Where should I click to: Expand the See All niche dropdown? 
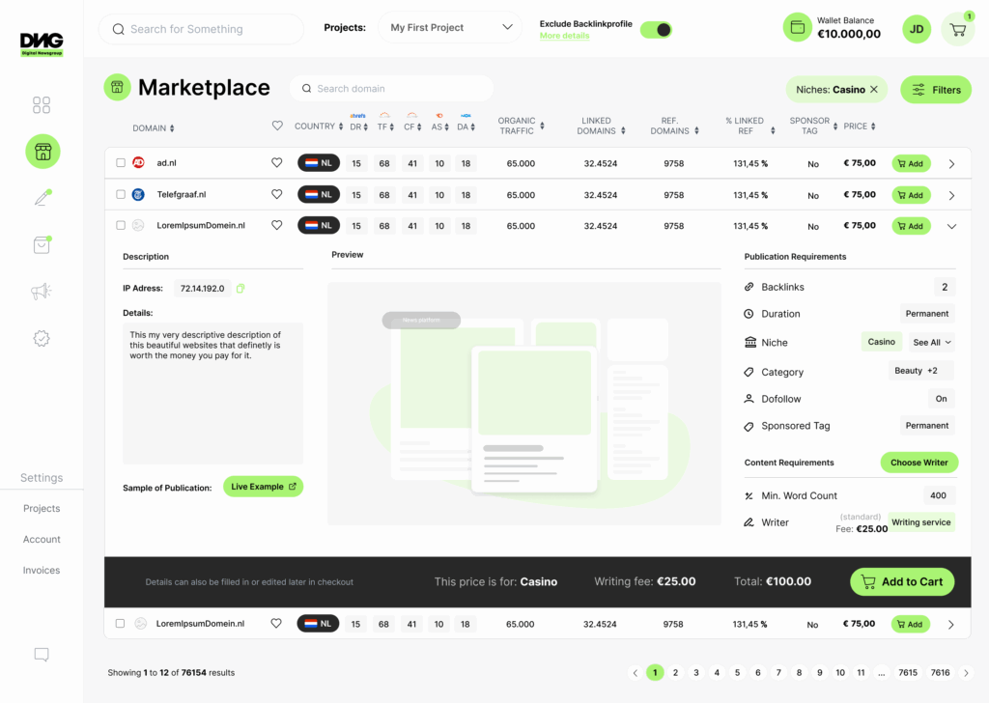[x=933, y=342]
